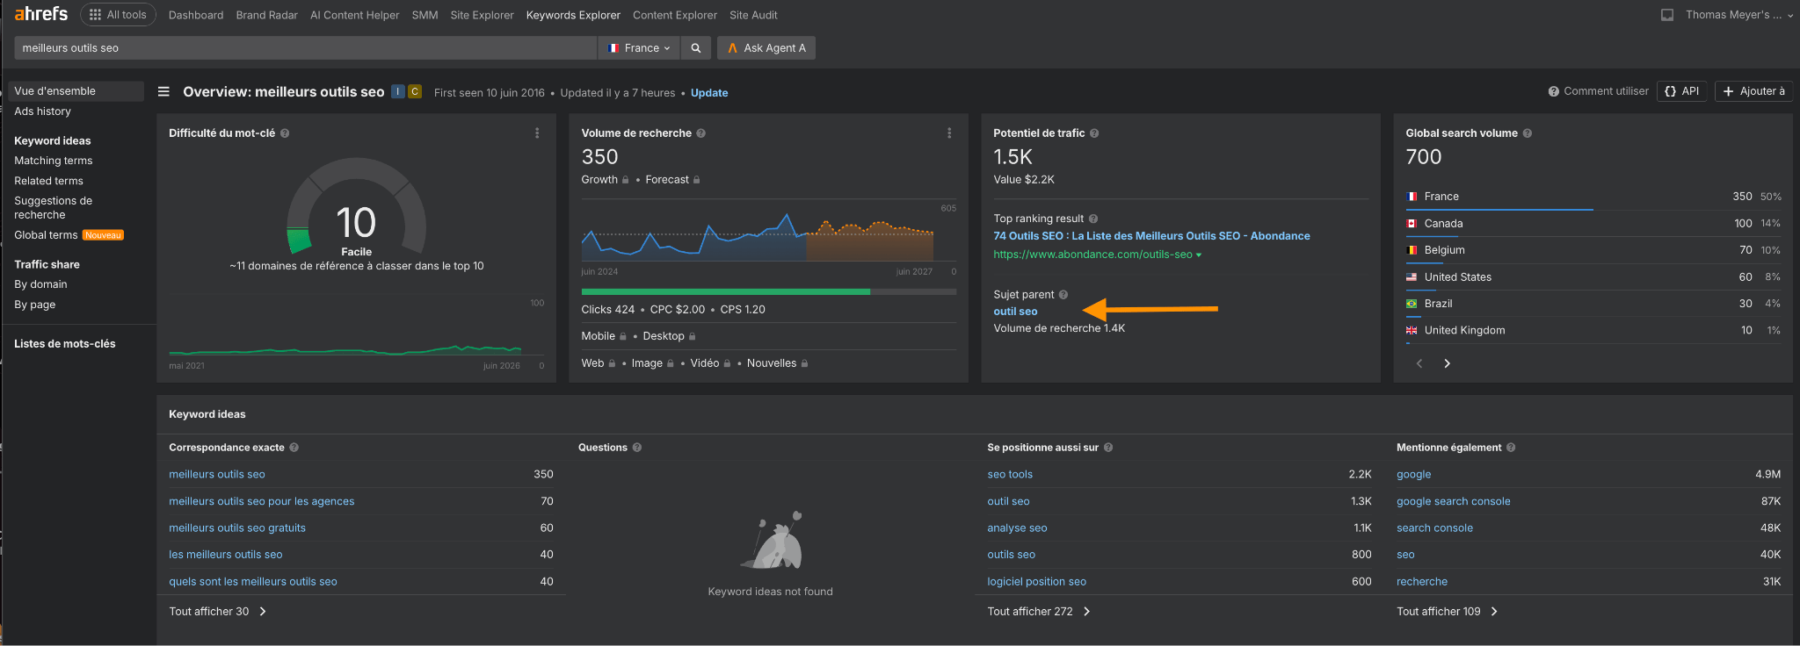Open Global terms in sidebar

click(x=46, y=235)
